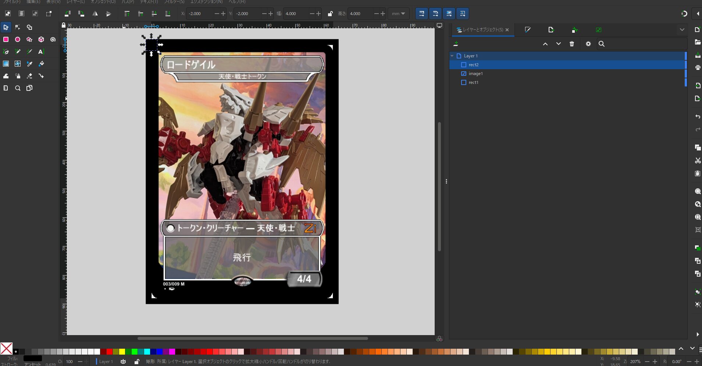The image size is (702, 366).
Task: Open the mm units dropdown
Action: (398, 14)
